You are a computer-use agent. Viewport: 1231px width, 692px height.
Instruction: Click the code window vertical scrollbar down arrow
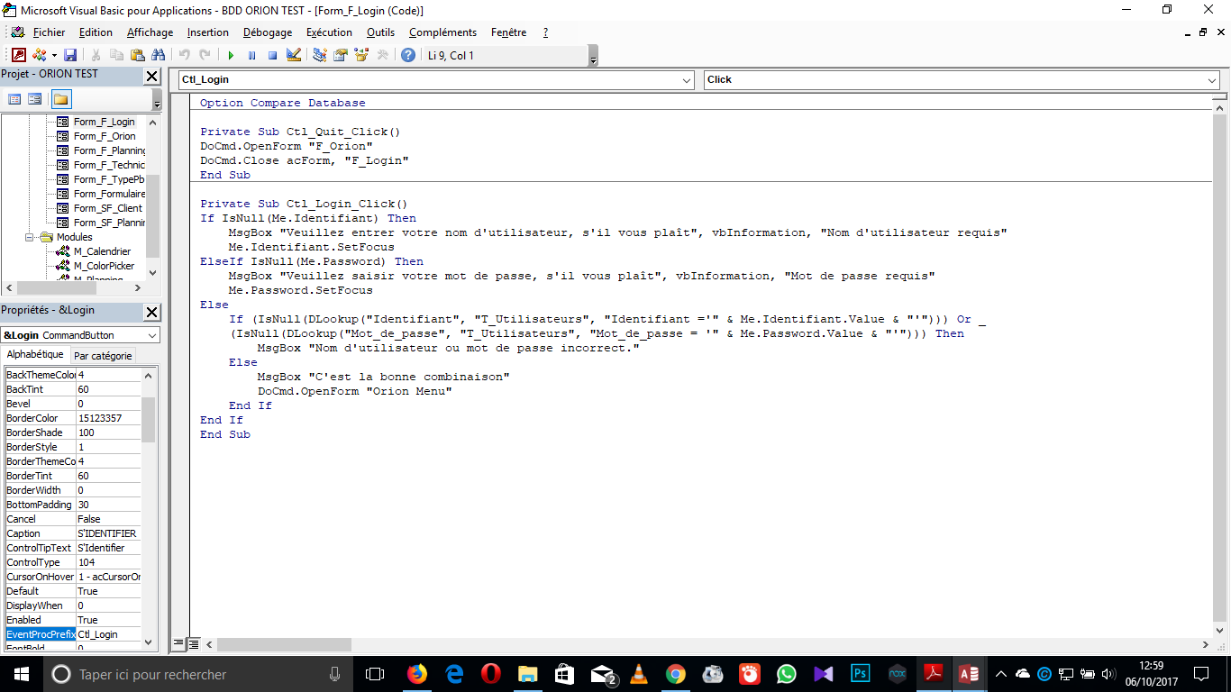click(x=1220, y=629)
